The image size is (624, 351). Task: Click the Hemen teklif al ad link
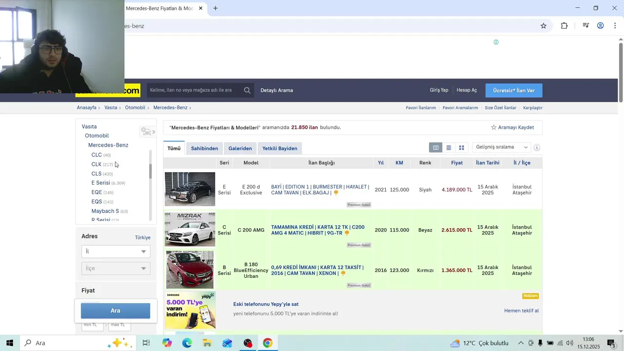[x=521, y=311]
